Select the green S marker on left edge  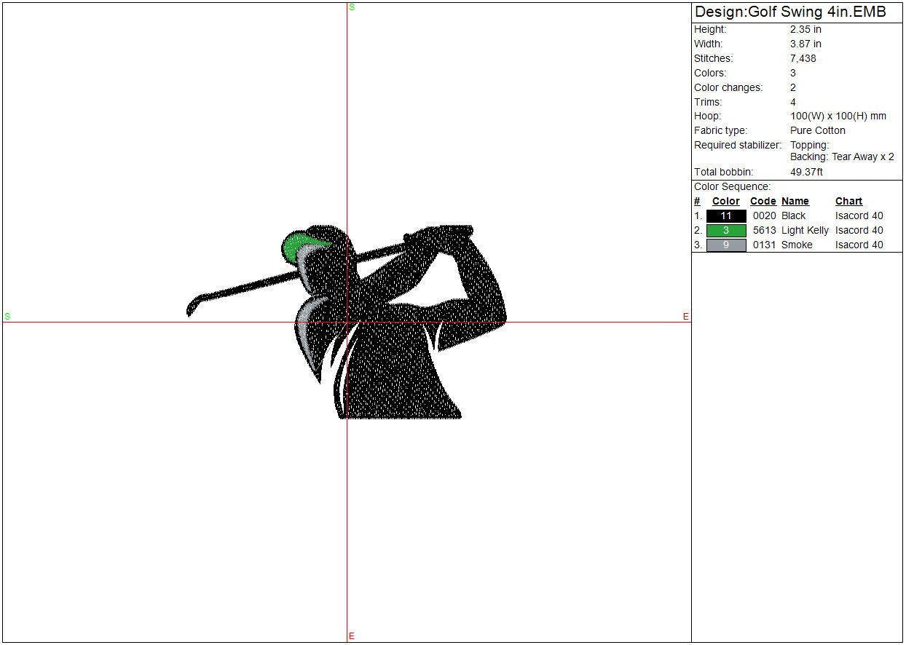[x=7, y=317]
